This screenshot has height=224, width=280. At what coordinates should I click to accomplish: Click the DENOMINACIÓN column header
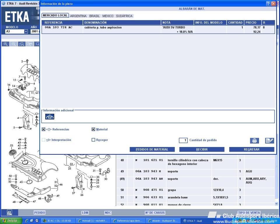122,22
